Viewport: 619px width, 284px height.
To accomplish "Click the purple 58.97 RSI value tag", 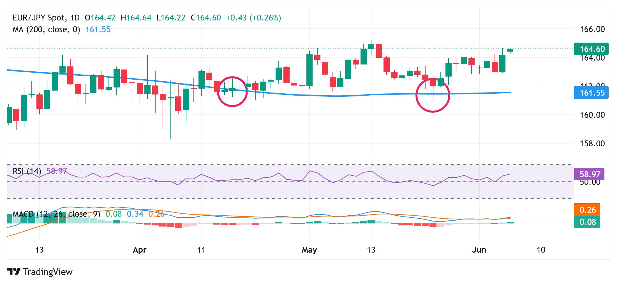I will click(589, 174).
